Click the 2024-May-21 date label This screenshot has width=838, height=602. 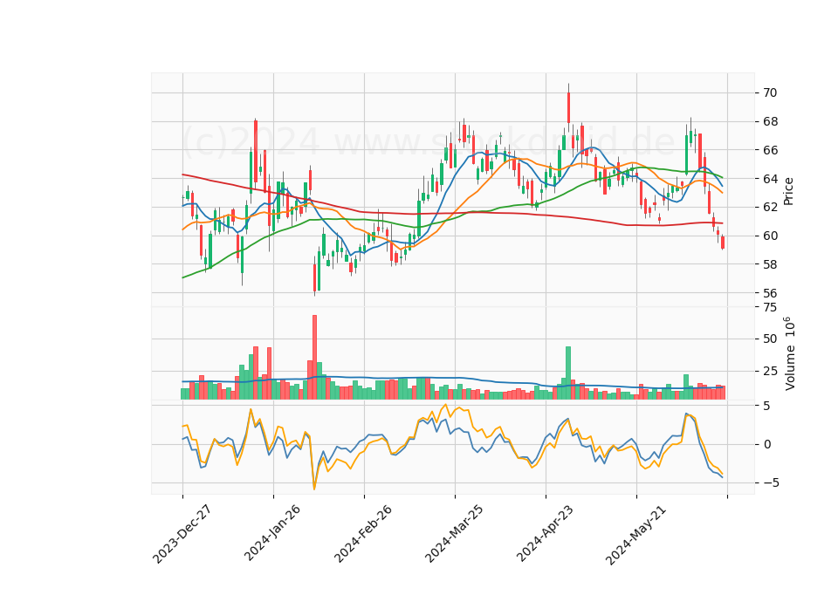[x=635, y=535]
